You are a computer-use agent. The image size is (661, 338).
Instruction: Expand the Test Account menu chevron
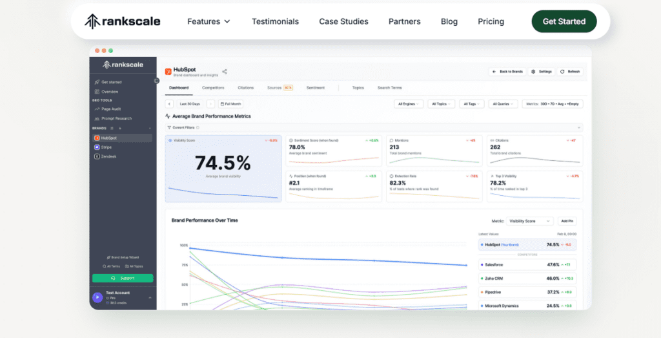point(150,297)
